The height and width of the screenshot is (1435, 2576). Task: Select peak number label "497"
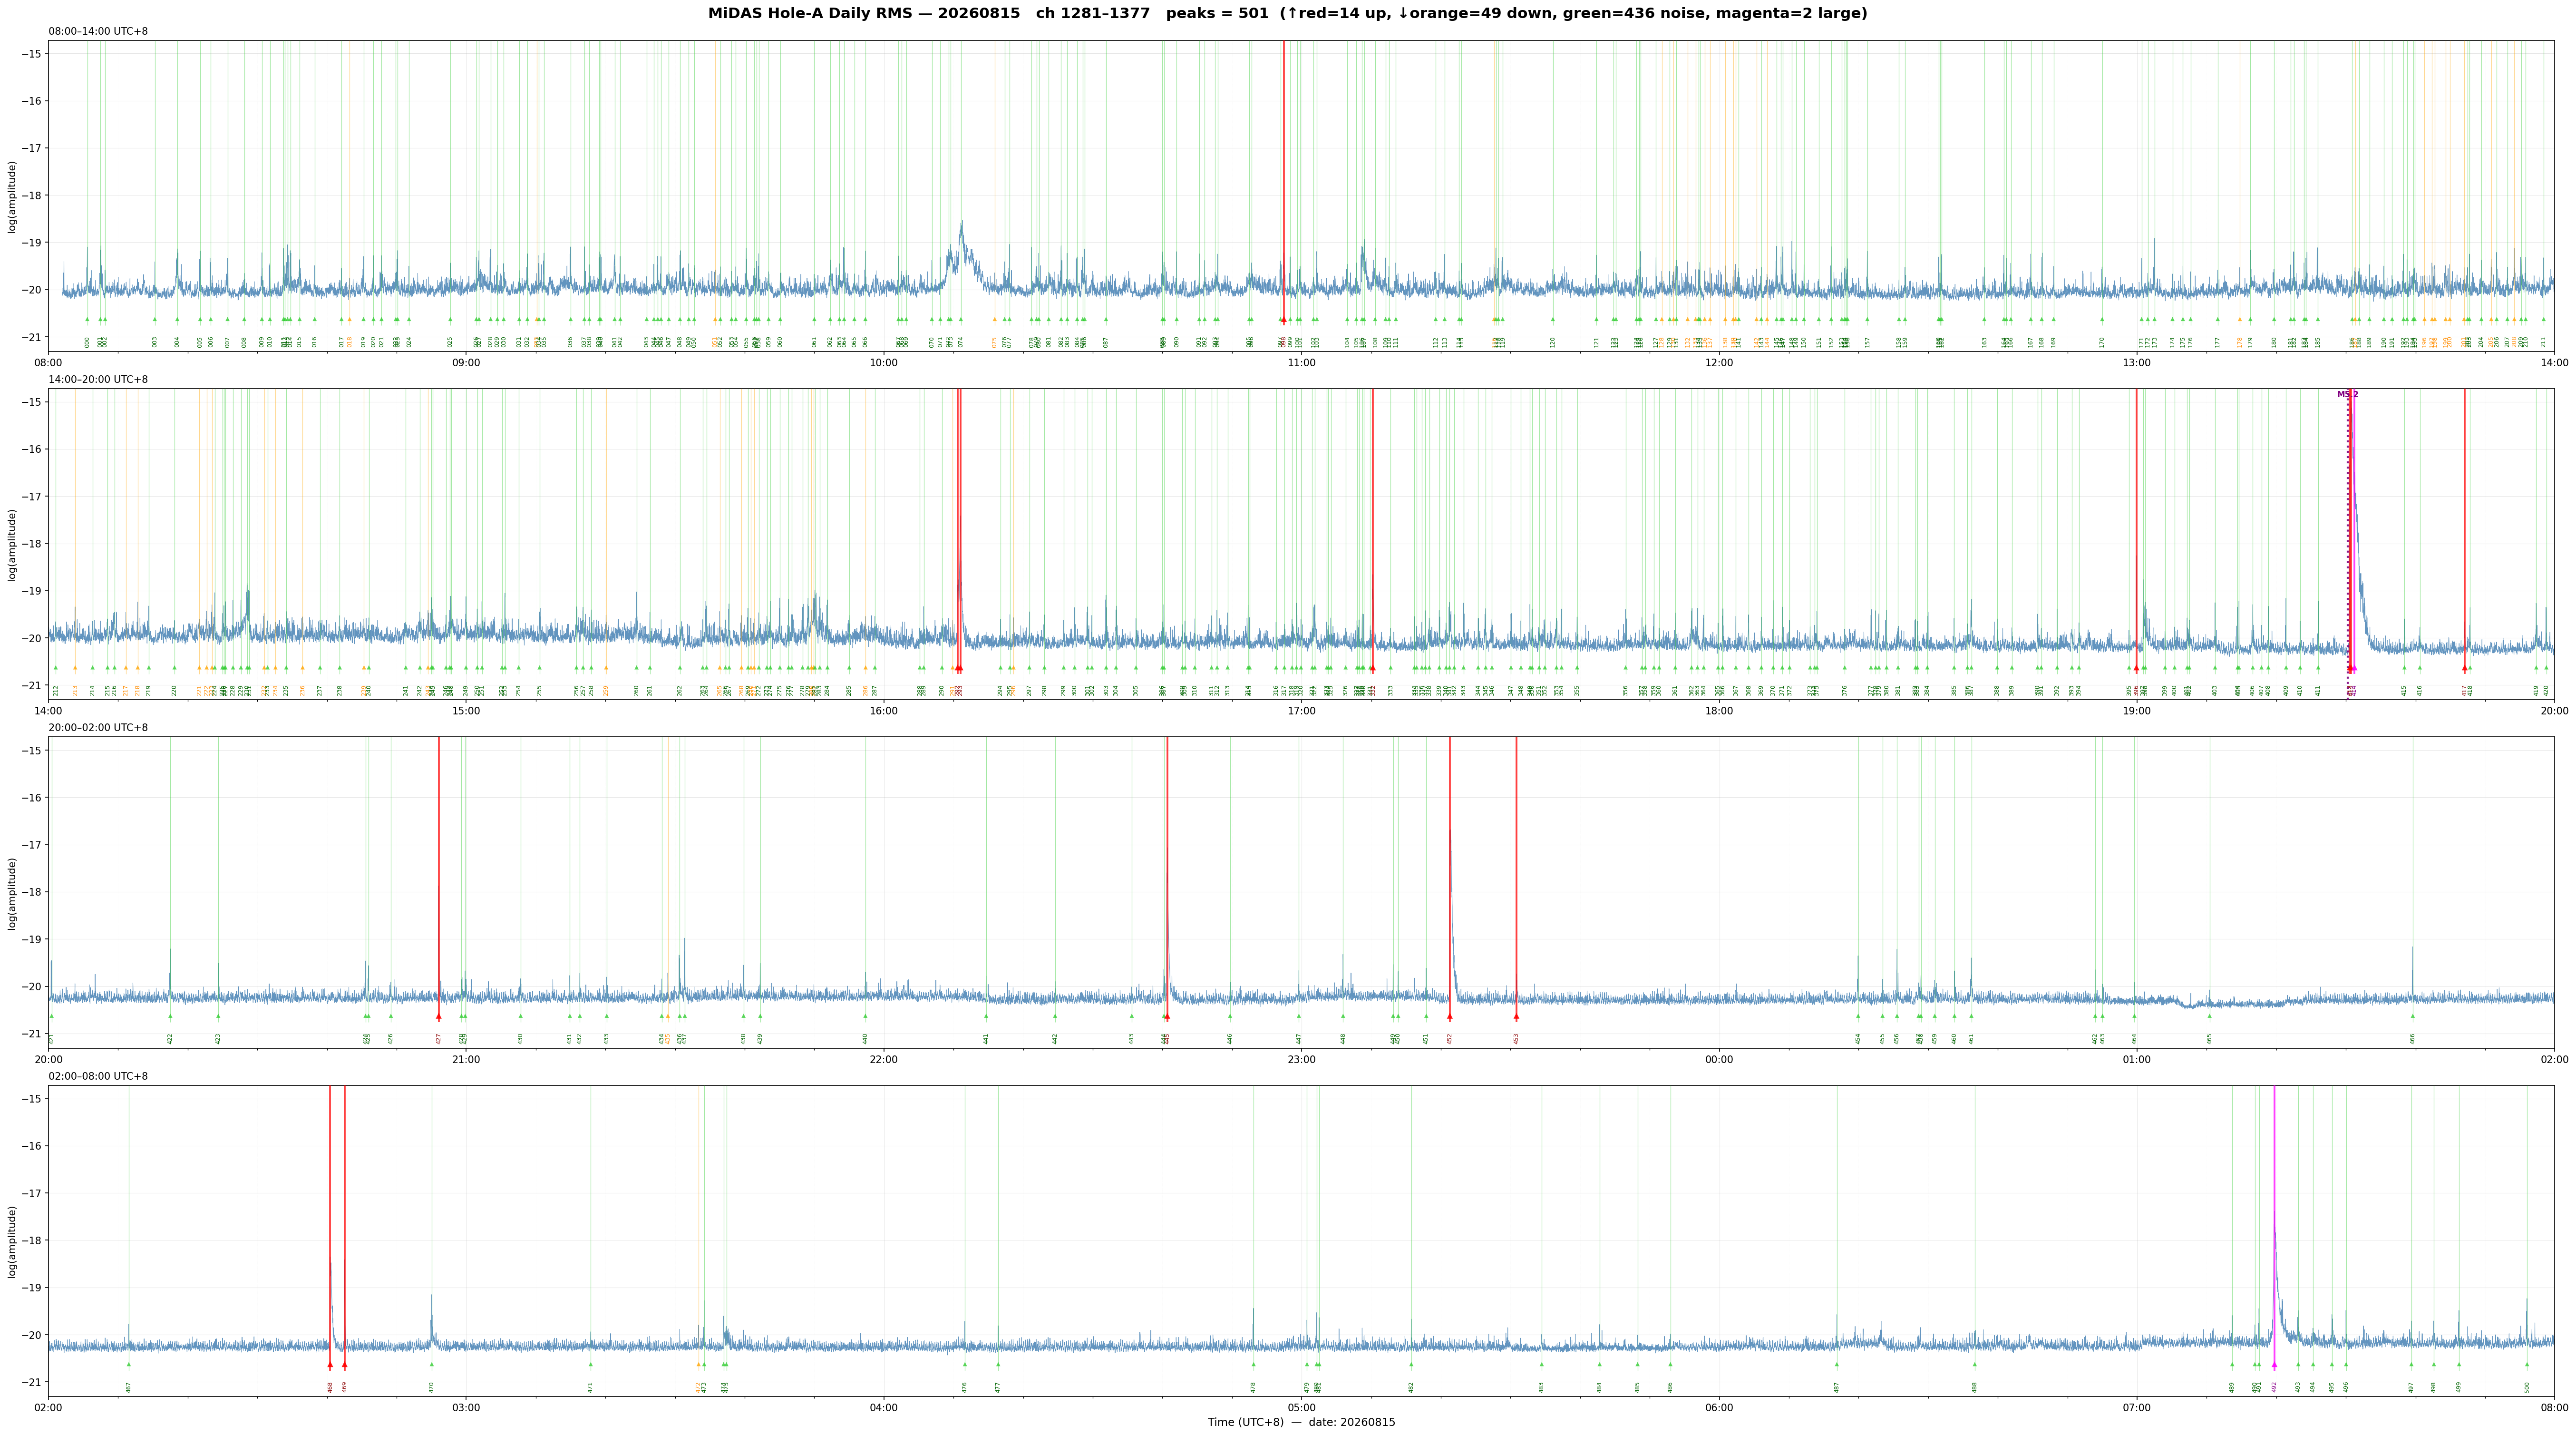point(2411,1387)
